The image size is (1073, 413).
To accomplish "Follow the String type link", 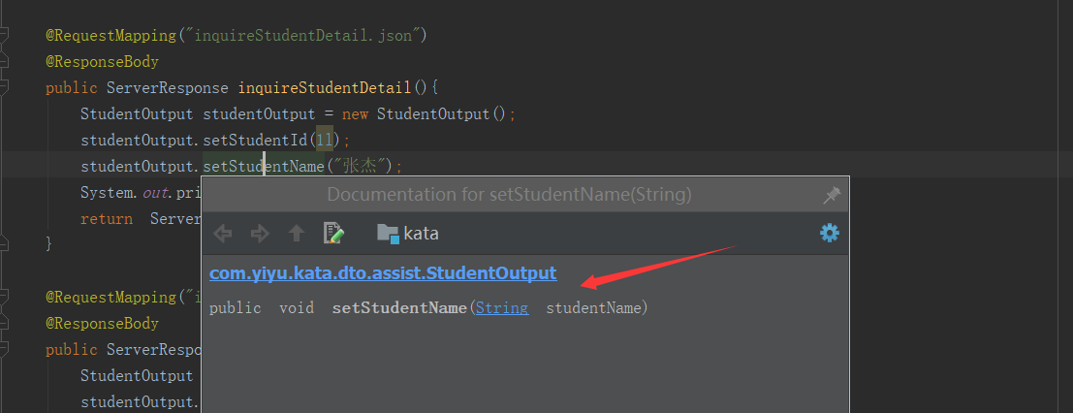I will click(x=501, y=308).
